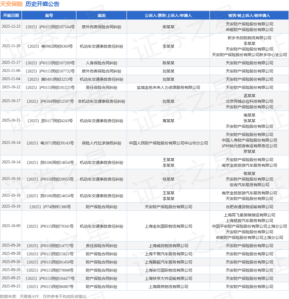Click plaintiff 中国人民财产保险股份有限公司中山市分公司
The image size is (289, 299).
[168, 143]
